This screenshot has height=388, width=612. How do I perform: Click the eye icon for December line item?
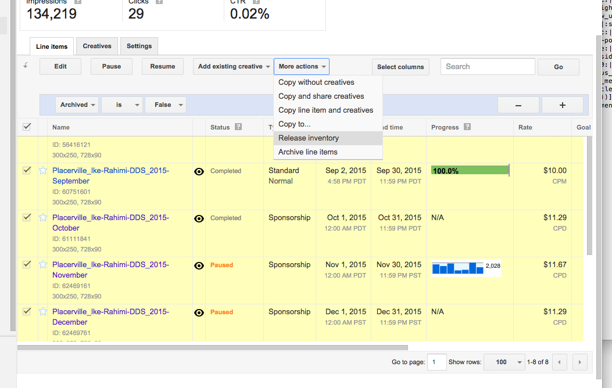pos(199,312)
